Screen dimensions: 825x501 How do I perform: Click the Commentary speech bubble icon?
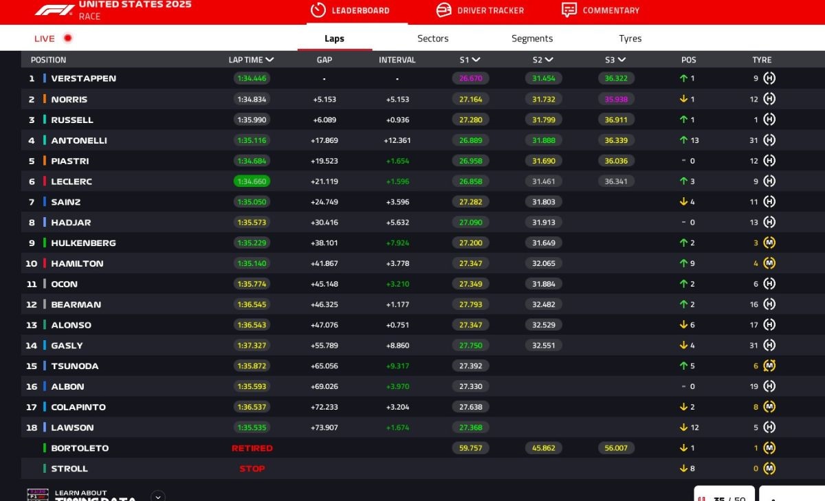click(569, 10)
